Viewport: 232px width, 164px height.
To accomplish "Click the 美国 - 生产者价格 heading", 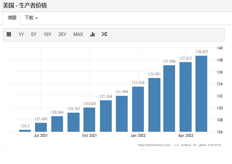I will pos(25,5).
